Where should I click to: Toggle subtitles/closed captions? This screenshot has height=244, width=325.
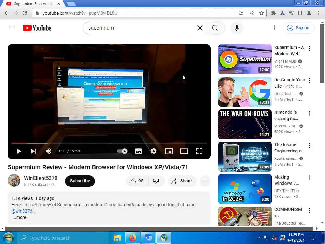(x=138, y=151)
